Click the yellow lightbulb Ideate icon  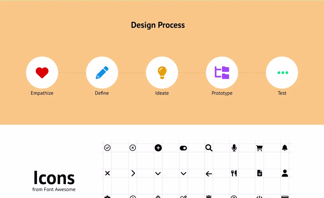(162, 72)
